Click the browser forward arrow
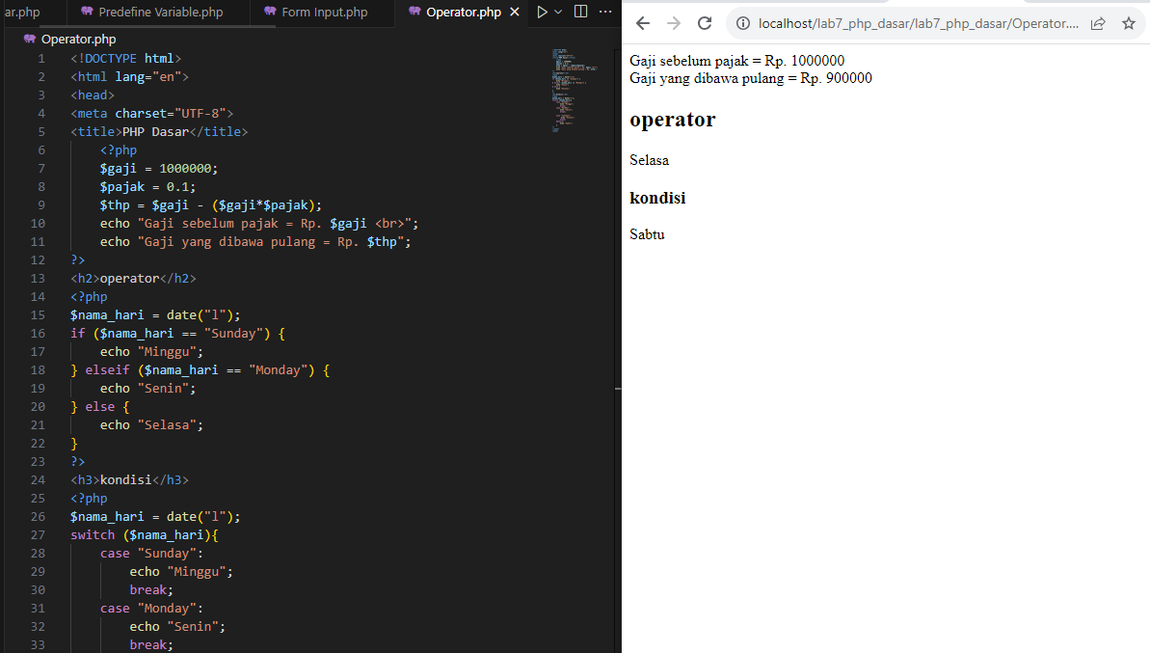 pos(674,24)
